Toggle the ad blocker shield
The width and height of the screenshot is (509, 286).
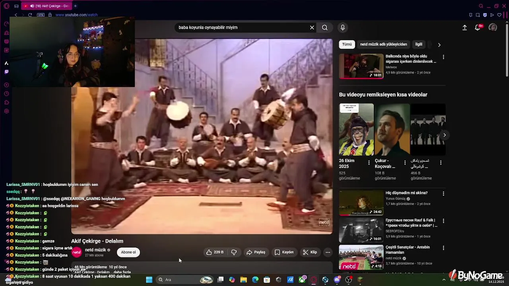tap(485, 15)
